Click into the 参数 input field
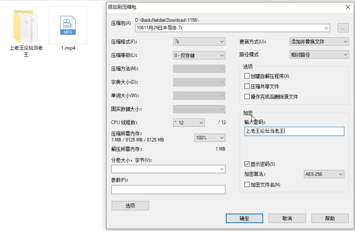Image resolution: width=355 pixels, height=231 pixels. tap(168, 190)
